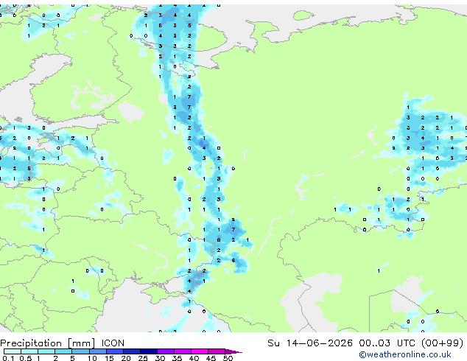This screenshot has width=467, height=361.
Task: Click the '0.5' legend scale label
Action: 26,358
